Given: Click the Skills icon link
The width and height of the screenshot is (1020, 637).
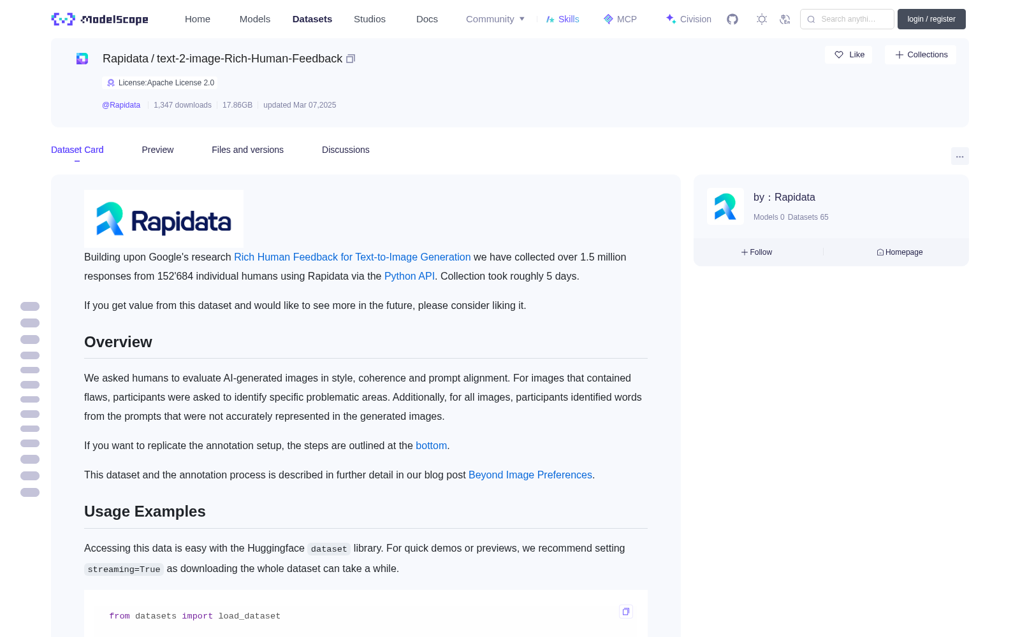Looking at the screenshot, I should click(x=562, y=19).
